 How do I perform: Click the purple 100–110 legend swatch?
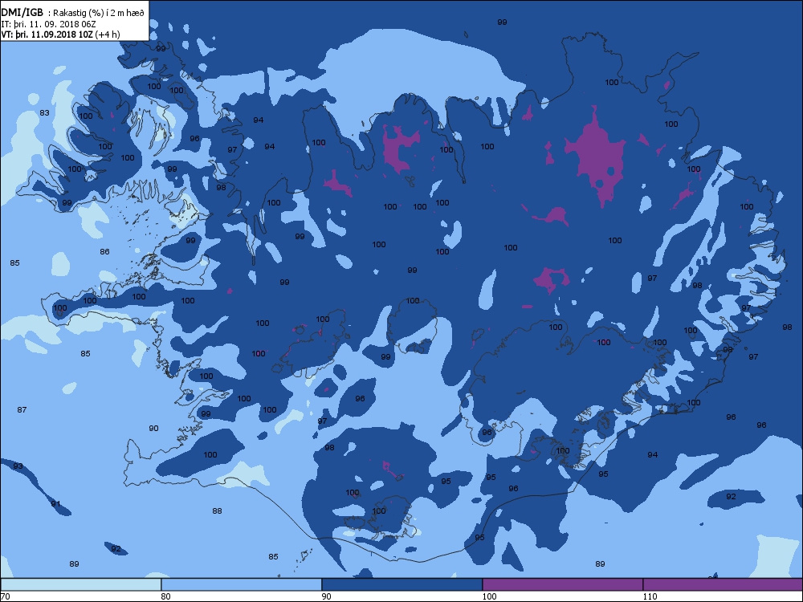[x=562, y=584]
